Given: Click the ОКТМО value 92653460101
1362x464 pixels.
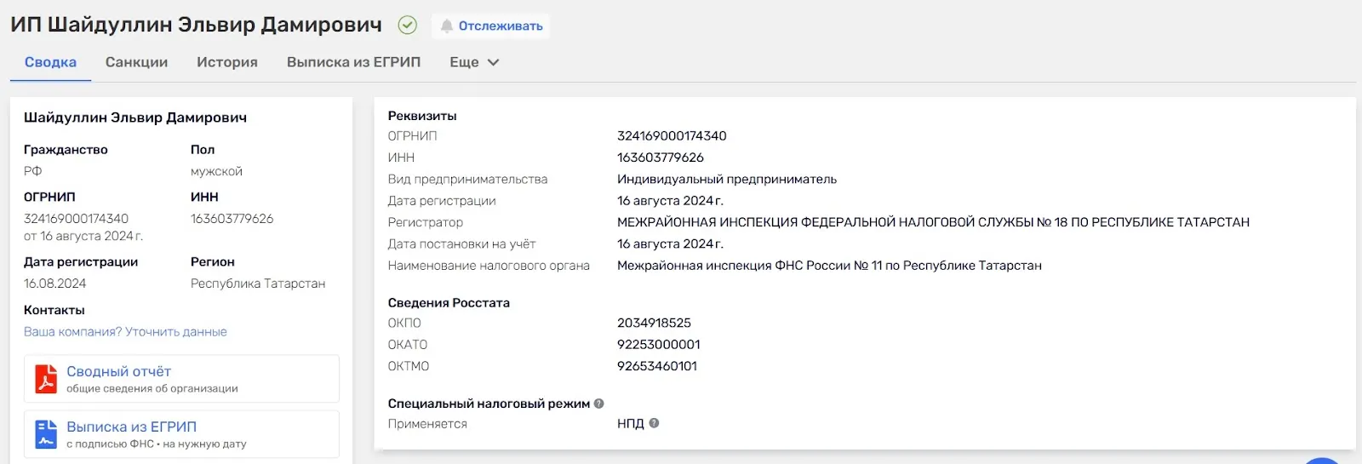Looking at the screenshot, I should pos(657,366).
